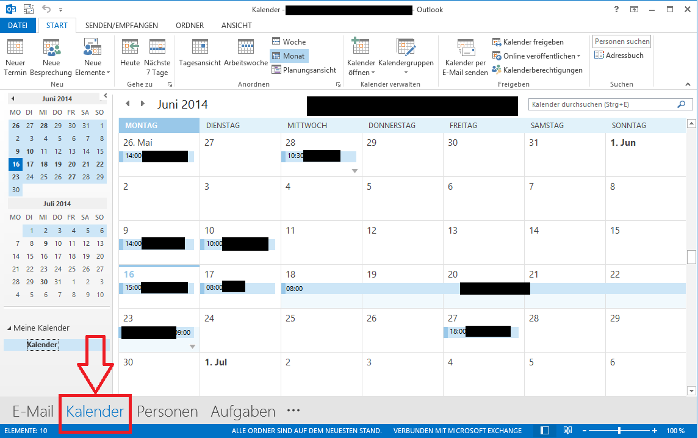Click the Kalender durchsuchen search field
The height and width of the screenshot is (438, 698).
[x=603, y=105]
